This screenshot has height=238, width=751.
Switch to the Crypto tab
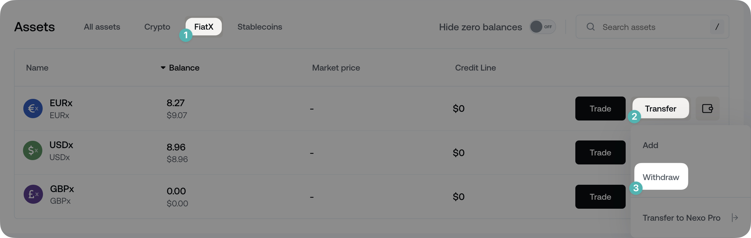[x=157, y=27]
